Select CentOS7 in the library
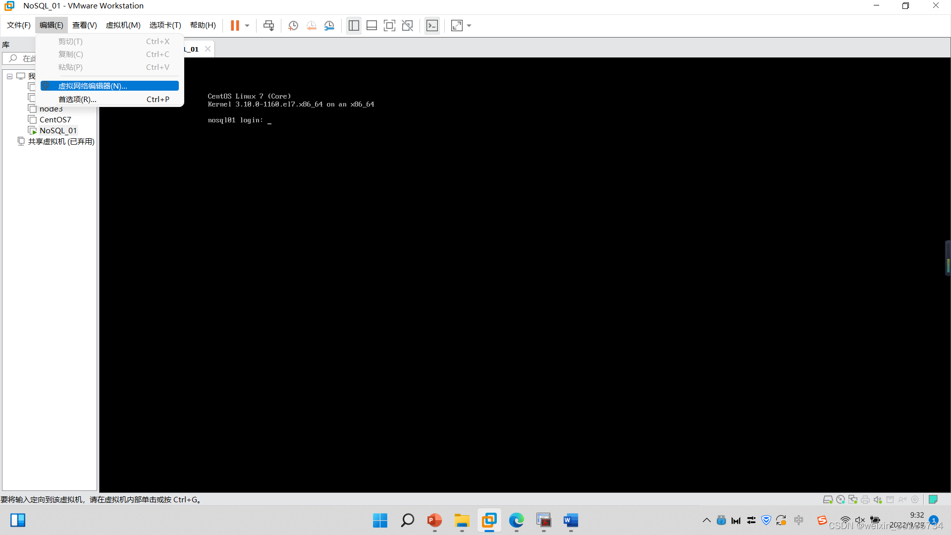The height and width of the screenshot is (535, 951). click(x=55, y=119)
